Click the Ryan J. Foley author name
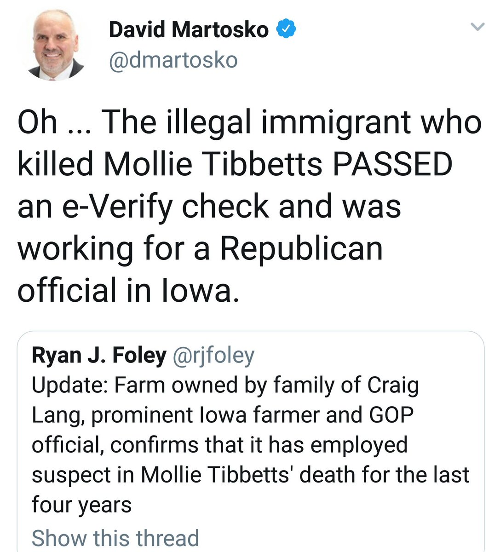 [x=98, y=355]
